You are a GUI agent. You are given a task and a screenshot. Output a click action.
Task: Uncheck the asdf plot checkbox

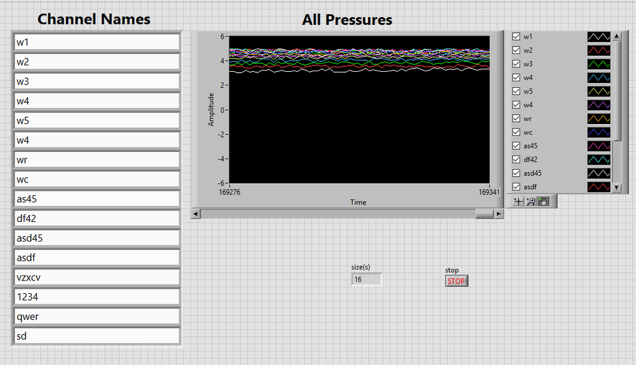[x=516, y=187]
